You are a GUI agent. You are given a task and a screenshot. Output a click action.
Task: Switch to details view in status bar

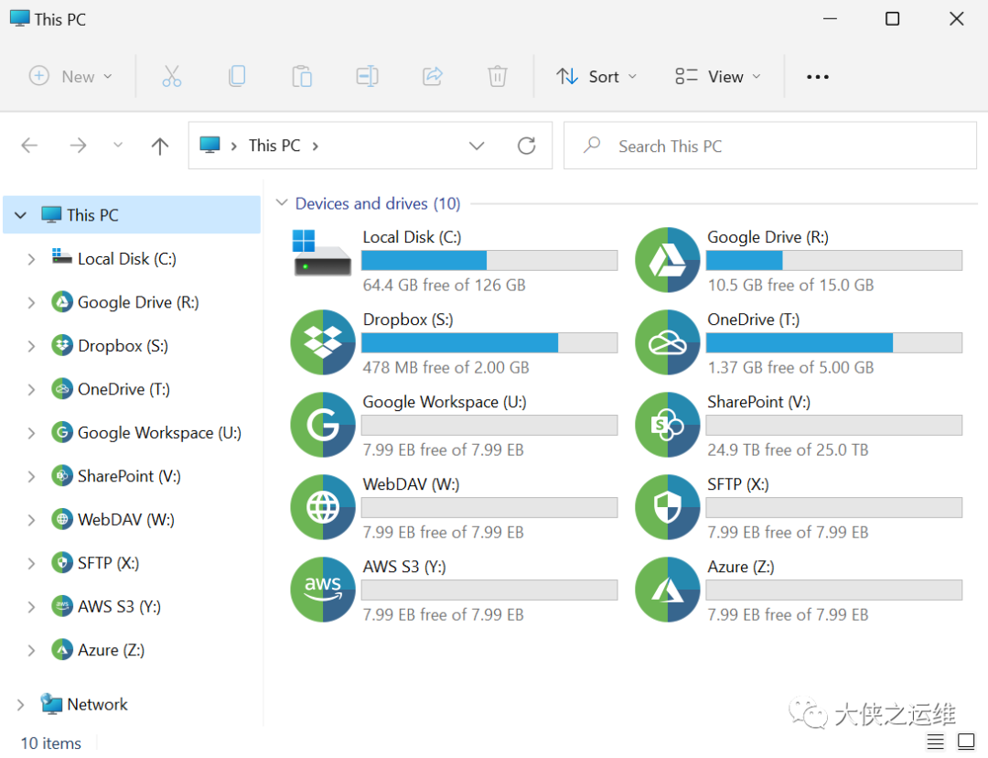click(x=935, y=742)
